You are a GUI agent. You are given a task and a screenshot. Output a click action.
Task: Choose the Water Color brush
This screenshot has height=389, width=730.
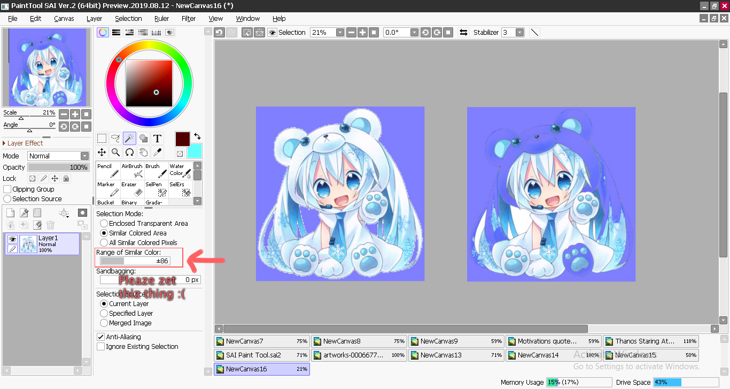(x=180, y=171)
